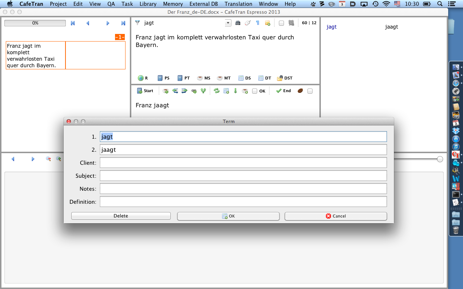Toggle the checkbox next to the coffee bean

310,91
